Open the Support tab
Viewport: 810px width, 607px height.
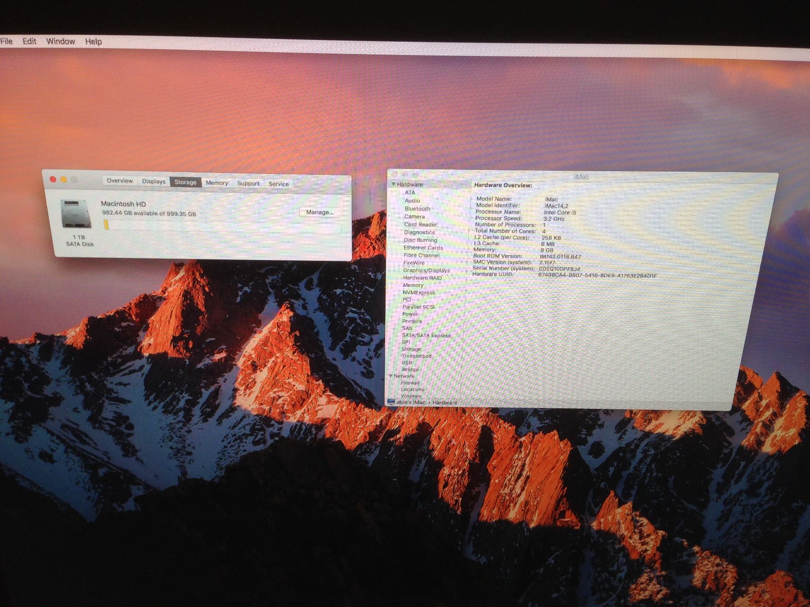[248, 183]
